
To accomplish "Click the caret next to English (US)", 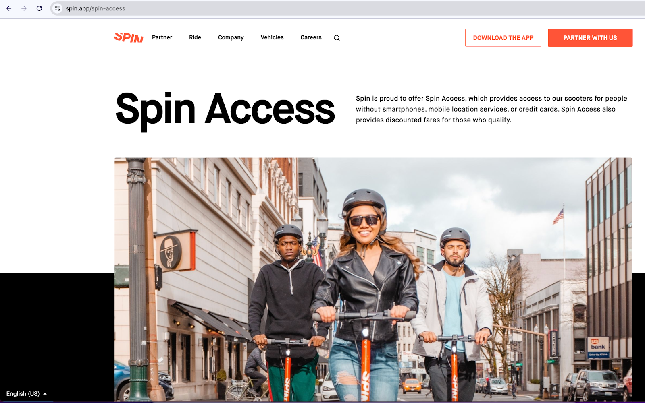I will tap(45, 394).
